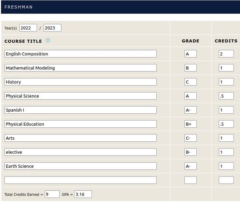Click the grade field for English Composition
240x202 pixels.
[x=190, y=54]
